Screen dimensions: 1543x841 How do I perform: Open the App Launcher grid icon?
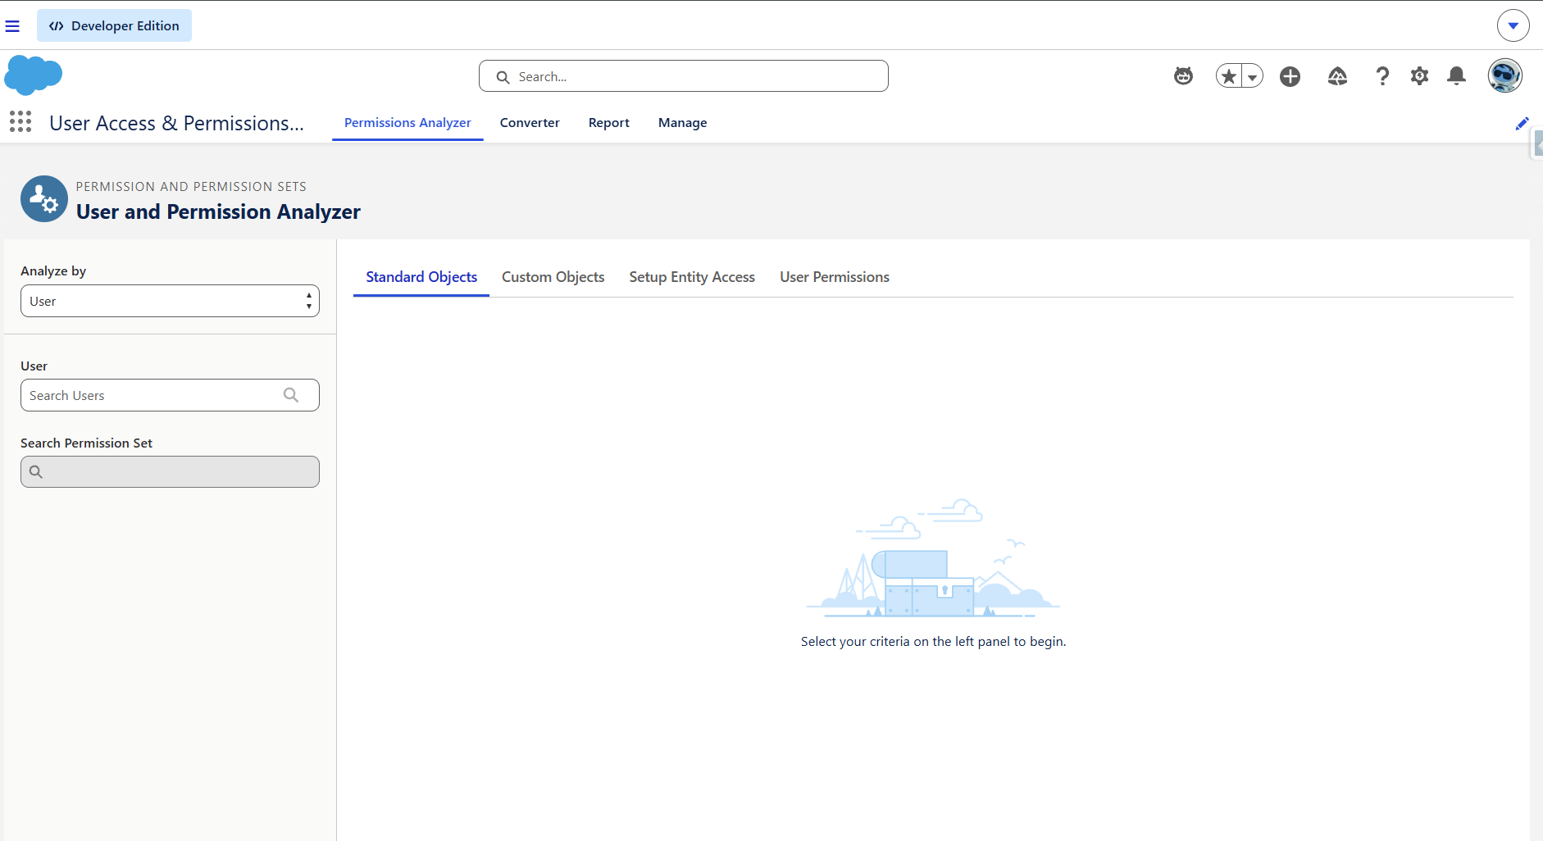[x=20, y=122]
